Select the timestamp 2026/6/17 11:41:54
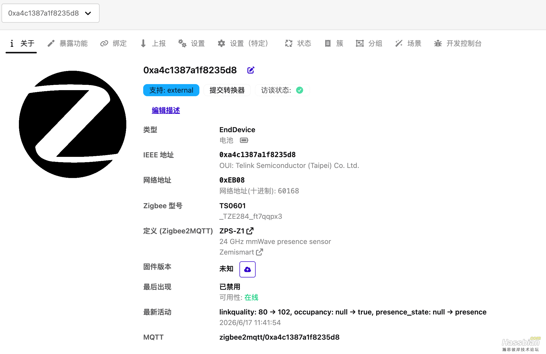This screenshot has width=546, height=354. (x=250, y=323)
